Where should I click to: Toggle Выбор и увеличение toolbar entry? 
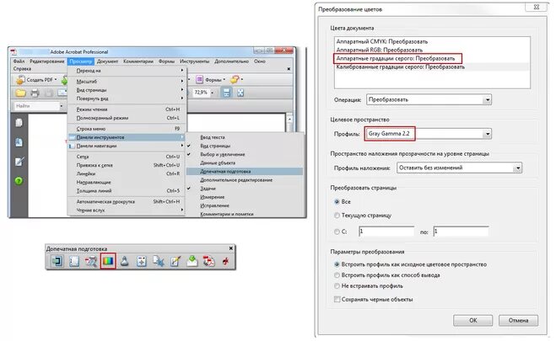245,155
